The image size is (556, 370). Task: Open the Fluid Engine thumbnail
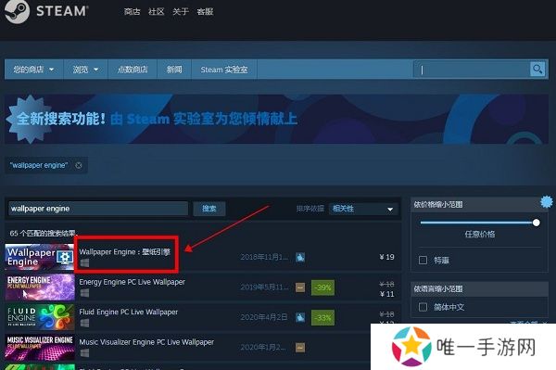[39, 317]
